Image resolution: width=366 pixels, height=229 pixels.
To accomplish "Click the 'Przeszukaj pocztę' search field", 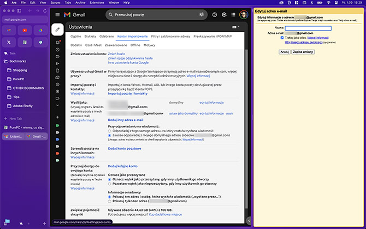I will 155,15.
